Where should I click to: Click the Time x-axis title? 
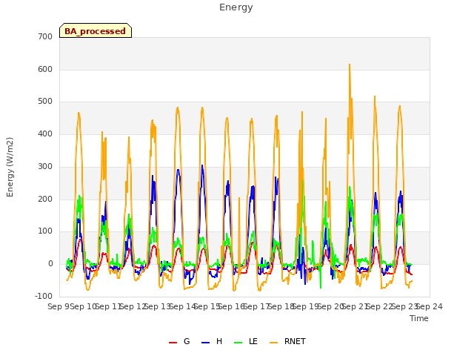coord(419,318)
